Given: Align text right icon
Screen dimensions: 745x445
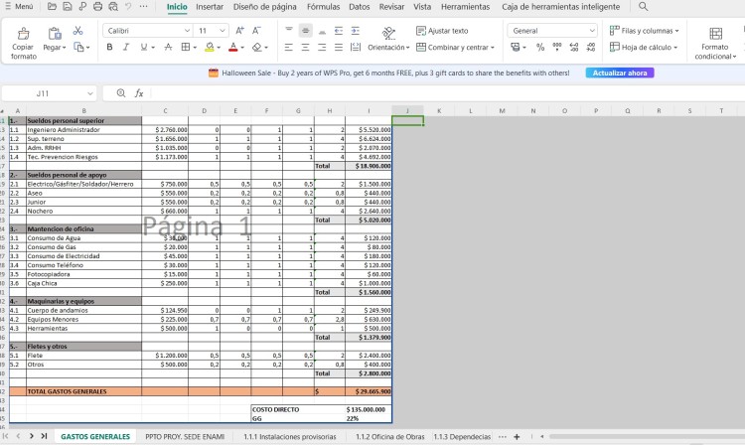Looking at the screenshot, I should click(x=322, y=47).
